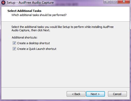
Task: Click the purple window border beside Cancel button
Action: (x=130, y=94)
